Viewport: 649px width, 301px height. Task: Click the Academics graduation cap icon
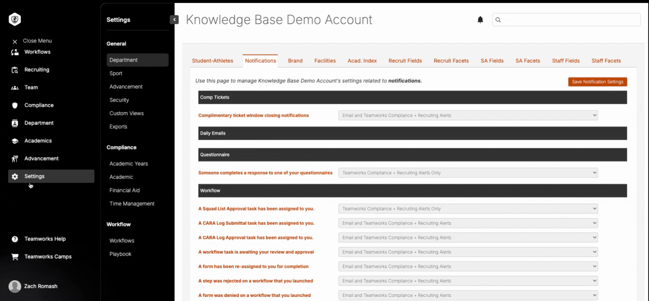point(15,141)
